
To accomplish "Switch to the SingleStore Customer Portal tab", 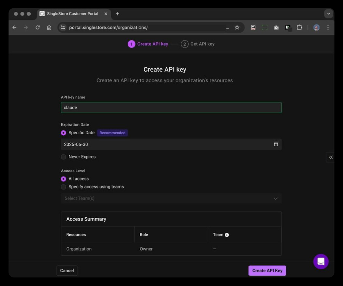I will click(x=74, y=14).
